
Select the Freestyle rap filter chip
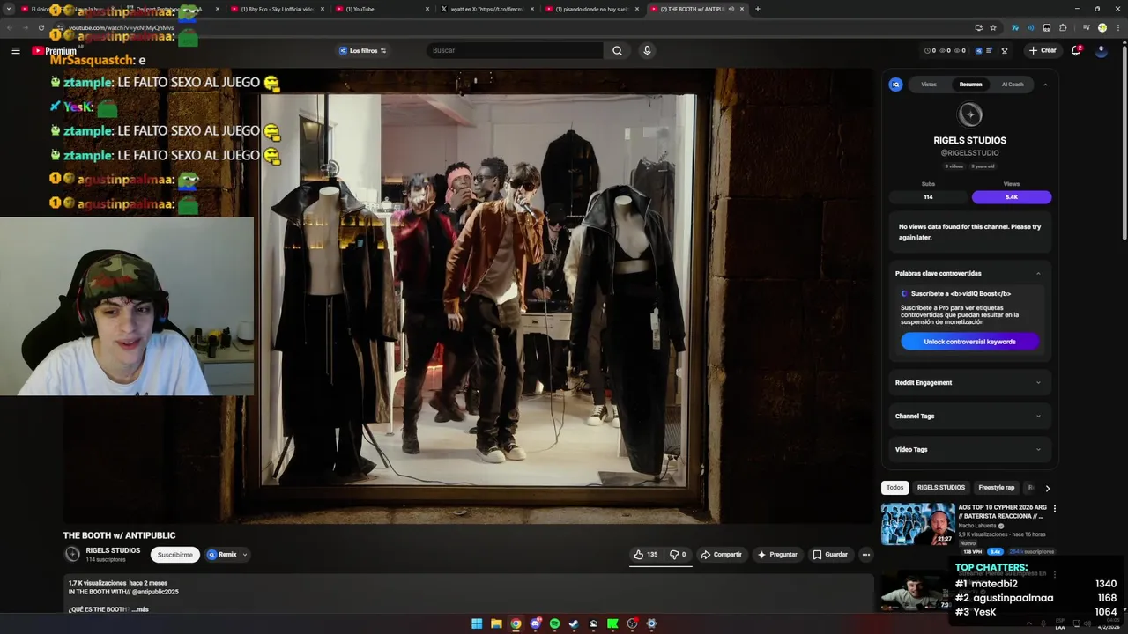[x=996, y=488]
